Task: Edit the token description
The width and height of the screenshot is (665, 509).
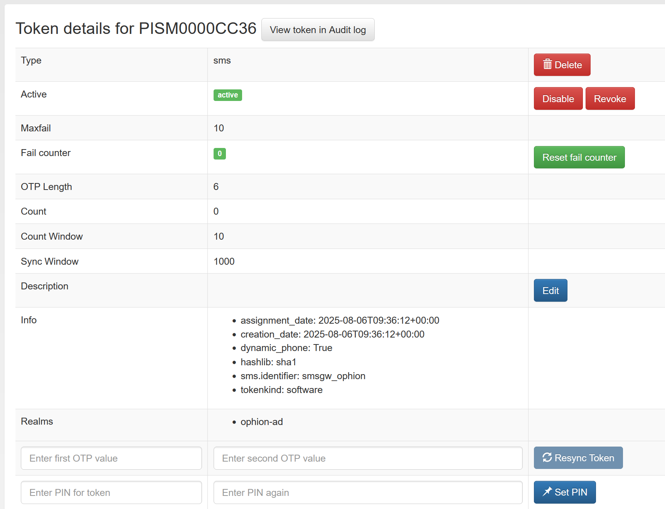Action: click(551, 291)
